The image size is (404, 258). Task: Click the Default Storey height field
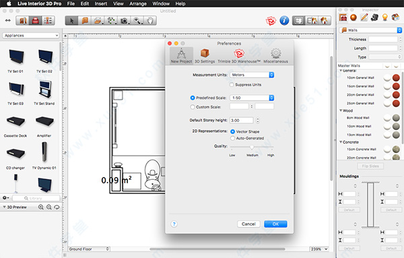click(242, 121)
